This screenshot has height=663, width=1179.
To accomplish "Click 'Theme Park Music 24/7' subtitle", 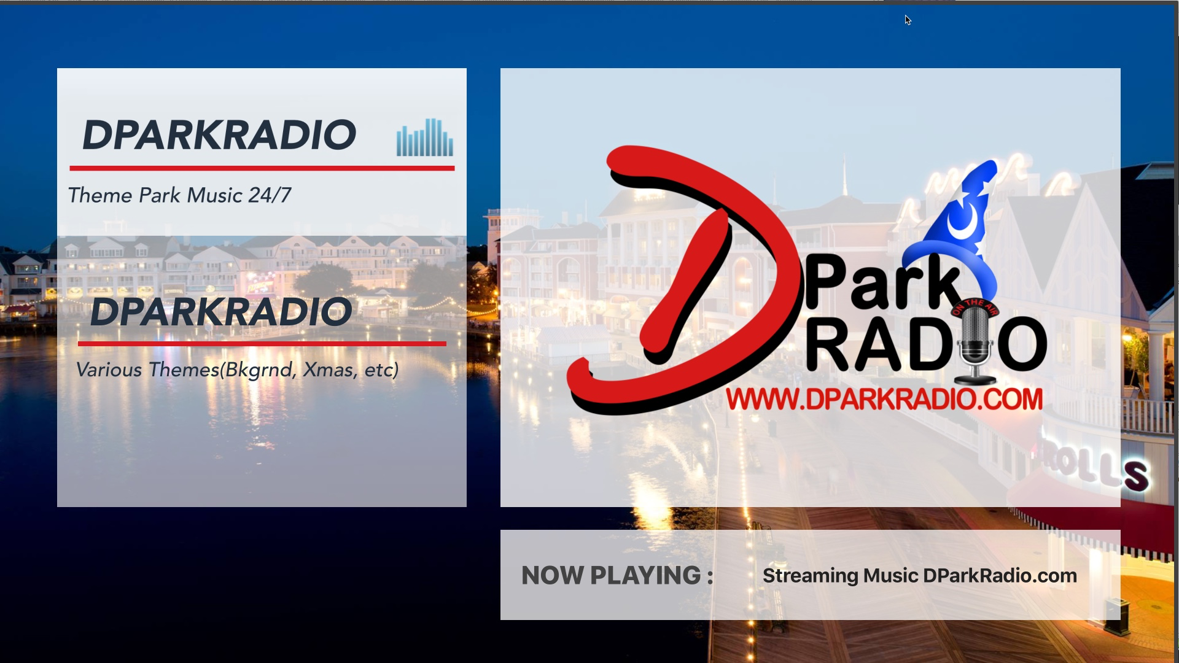I will pyautogui.click(x=179, y=195).
